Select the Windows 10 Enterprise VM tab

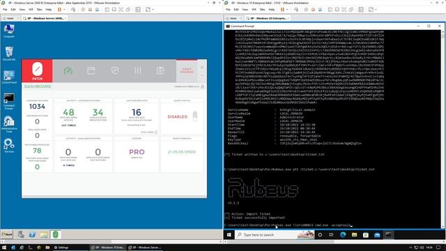268,18
